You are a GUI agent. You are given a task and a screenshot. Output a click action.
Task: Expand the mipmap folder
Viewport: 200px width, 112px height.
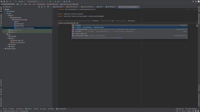point(7,44)
